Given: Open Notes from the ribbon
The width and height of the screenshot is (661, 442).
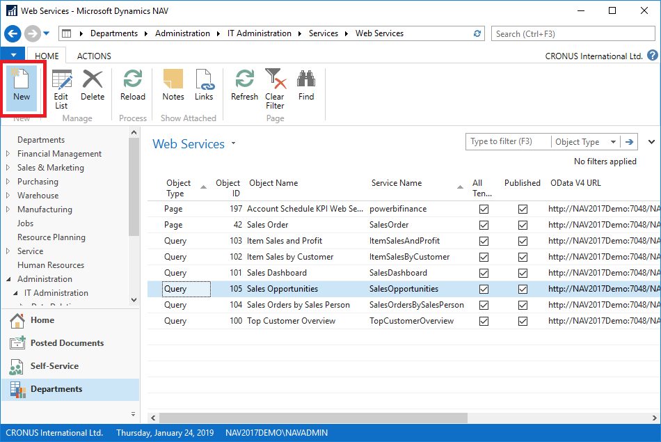Looking at the screenshot, I should point(173,85).
